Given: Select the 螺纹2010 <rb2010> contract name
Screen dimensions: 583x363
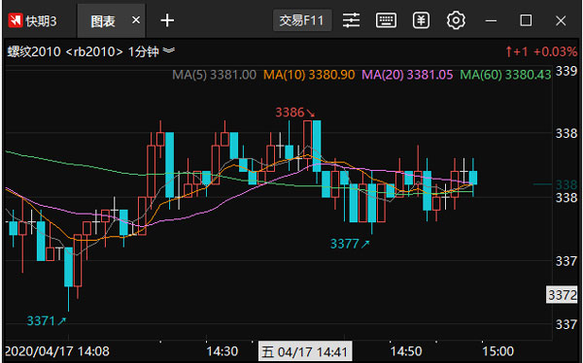Looking at the screenshot, I should point(65,51).
